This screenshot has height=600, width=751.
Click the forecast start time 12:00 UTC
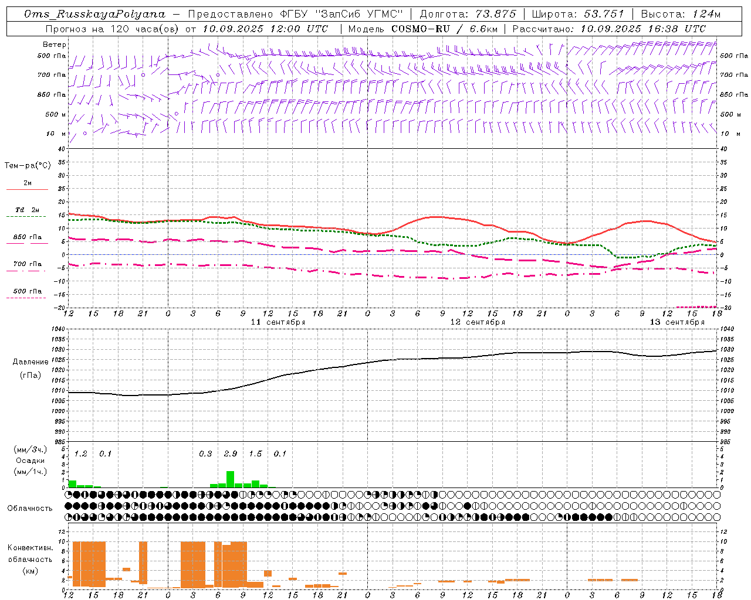pos(292,29)
